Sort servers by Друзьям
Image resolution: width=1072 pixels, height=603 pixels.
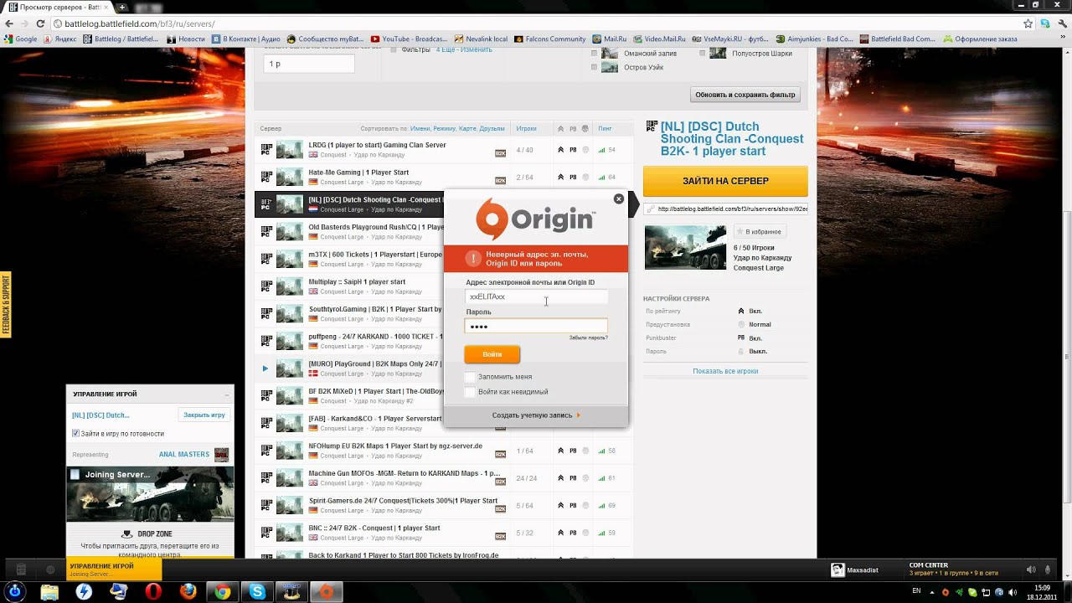pos(492,129)
